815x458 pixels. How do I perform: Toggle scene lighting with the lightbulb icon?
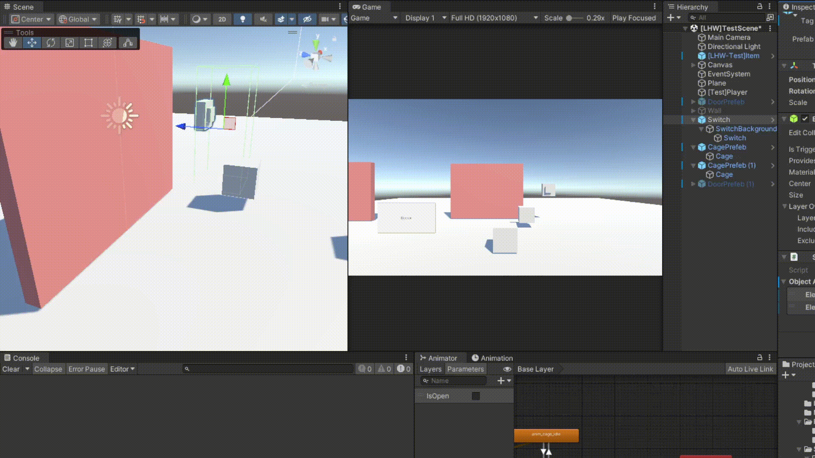[x=243, y=19]
